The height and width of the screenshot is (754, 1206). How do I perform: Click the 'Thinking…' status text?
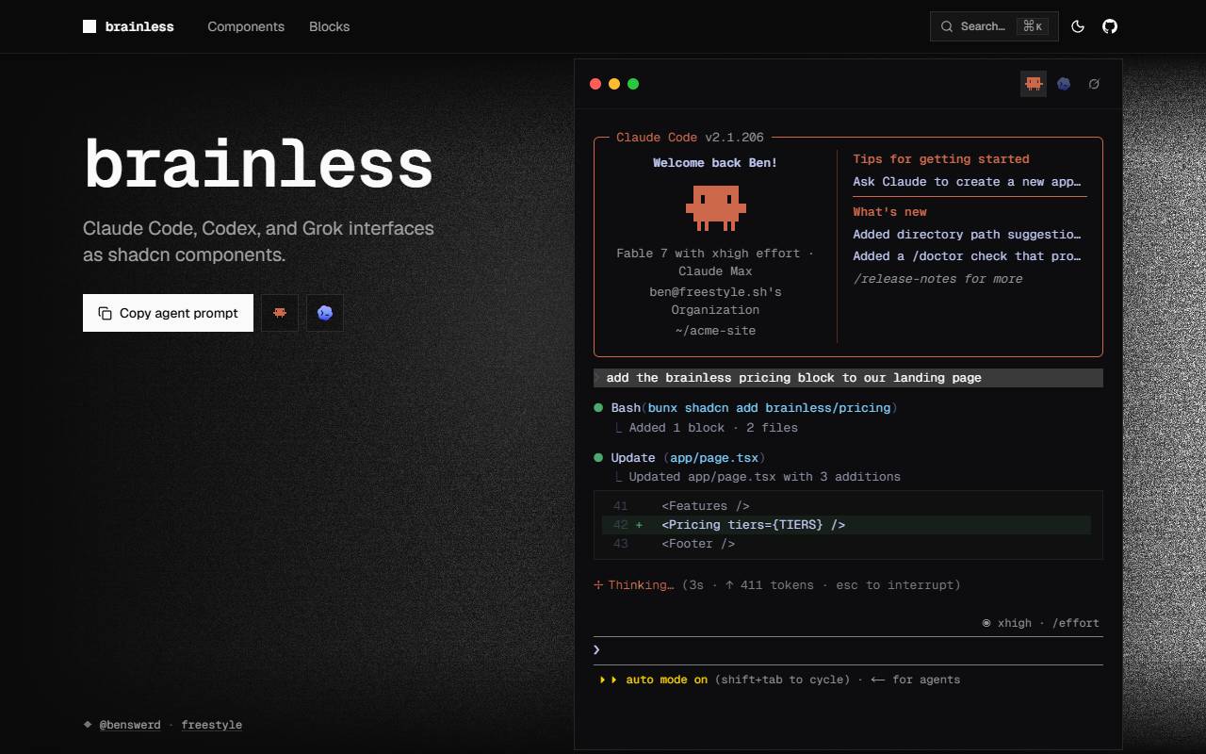click(641, 585)
